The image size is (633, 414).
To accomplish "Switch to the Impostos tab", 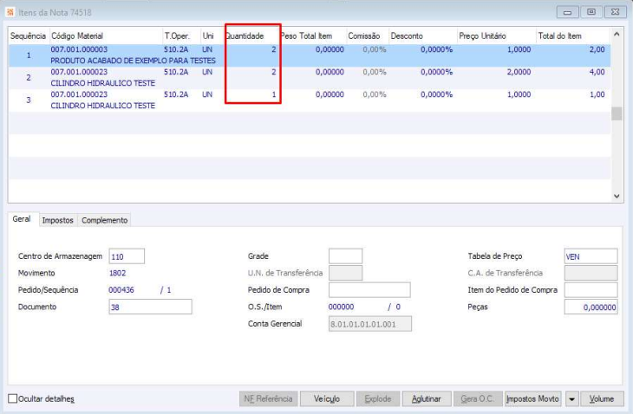I will 58,220.
